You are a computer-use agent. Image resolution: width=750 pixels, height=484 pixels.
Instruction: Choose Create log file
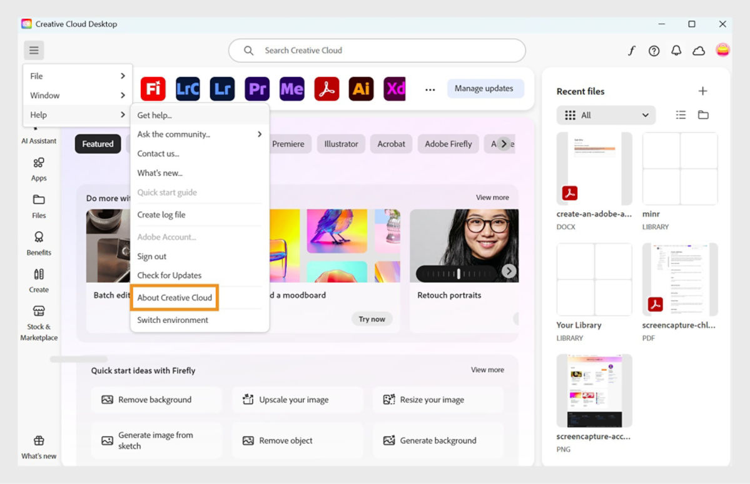click(200, 215)
